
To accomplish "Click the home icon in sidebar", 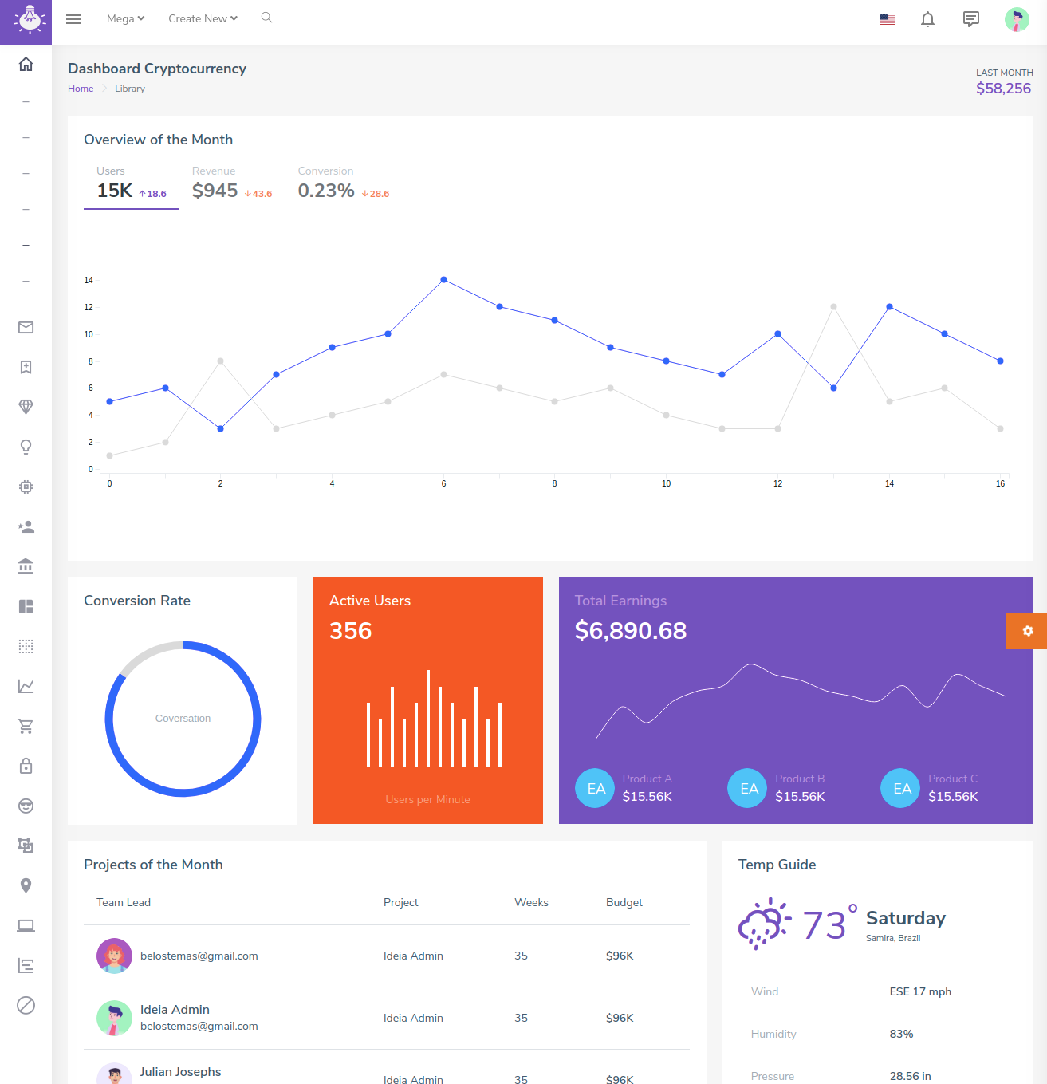I will click(26, 64).
